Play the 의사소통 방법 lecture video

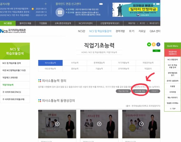[99, 124]
